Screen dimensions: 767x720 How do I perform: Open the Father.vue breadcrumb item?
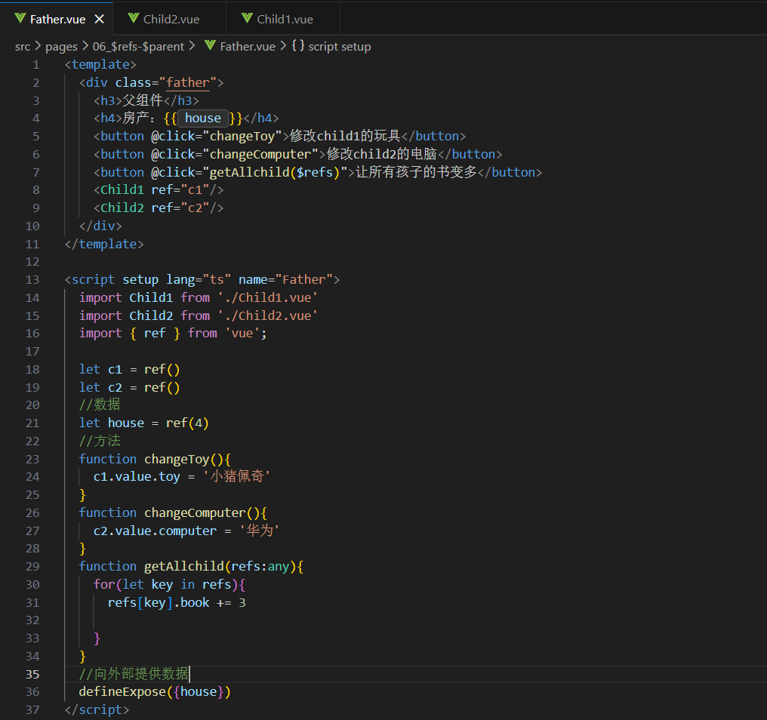[248, 47]
